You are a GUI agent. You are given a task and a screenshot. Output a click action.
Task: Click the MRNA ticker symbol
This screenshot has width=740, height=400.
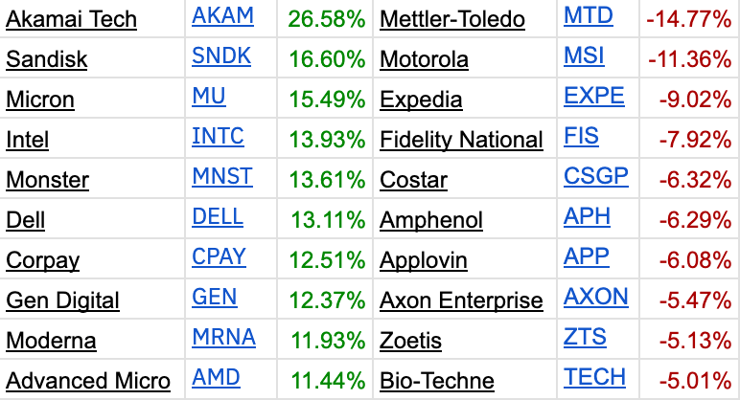(223, 338)
